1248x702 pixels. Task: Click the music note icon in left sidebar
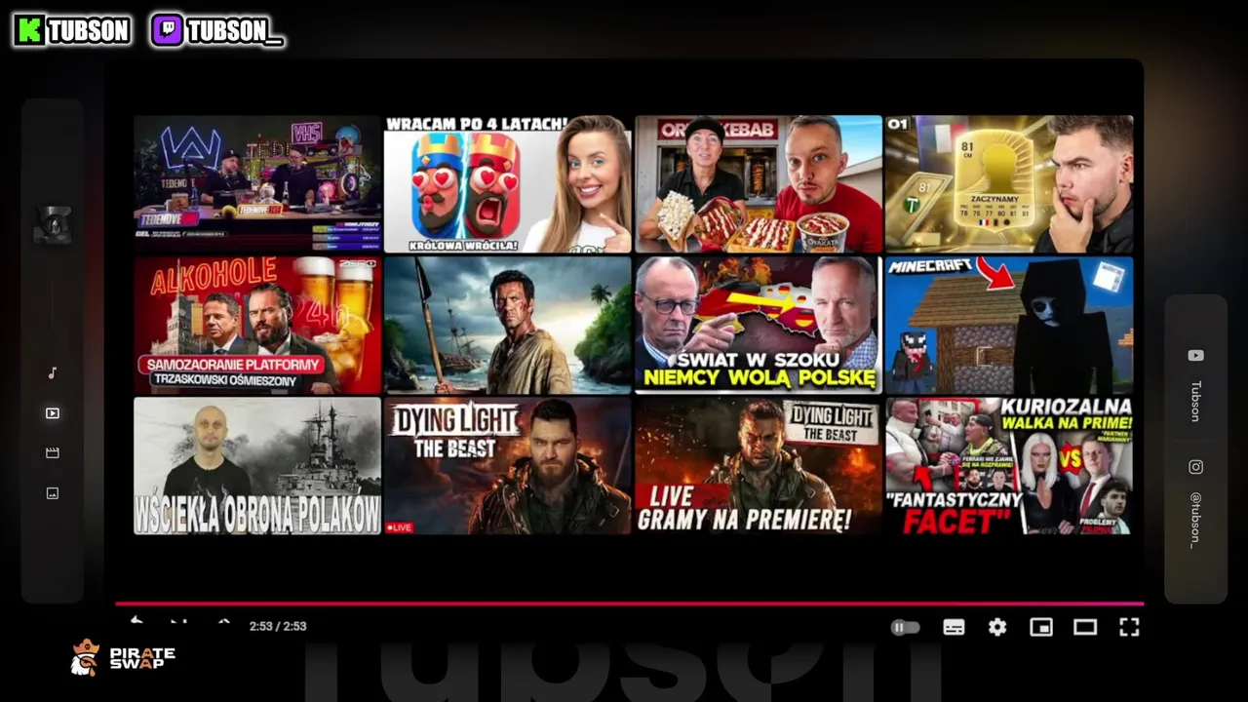coord(53,373)
